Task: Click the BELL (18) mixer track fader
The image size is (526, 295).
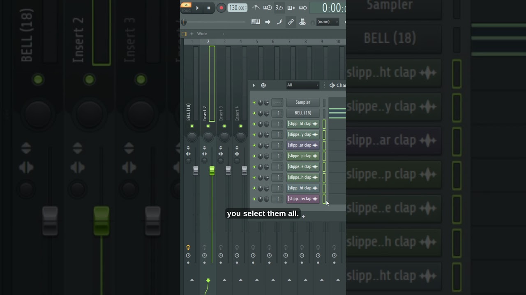Action: (x=196, y=171)
